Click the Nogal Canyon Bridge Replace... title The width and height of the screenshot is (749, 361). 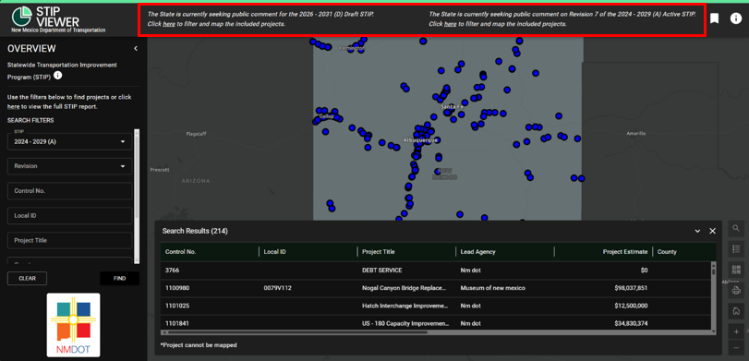click(x=405, y=288)
